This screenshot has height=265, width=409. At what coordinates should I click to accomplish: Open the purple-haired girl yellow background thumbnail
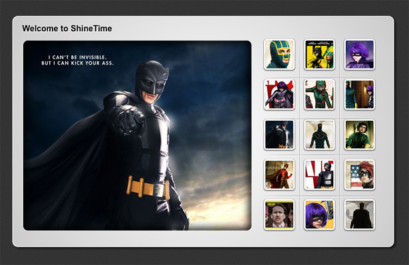[319, 215]
